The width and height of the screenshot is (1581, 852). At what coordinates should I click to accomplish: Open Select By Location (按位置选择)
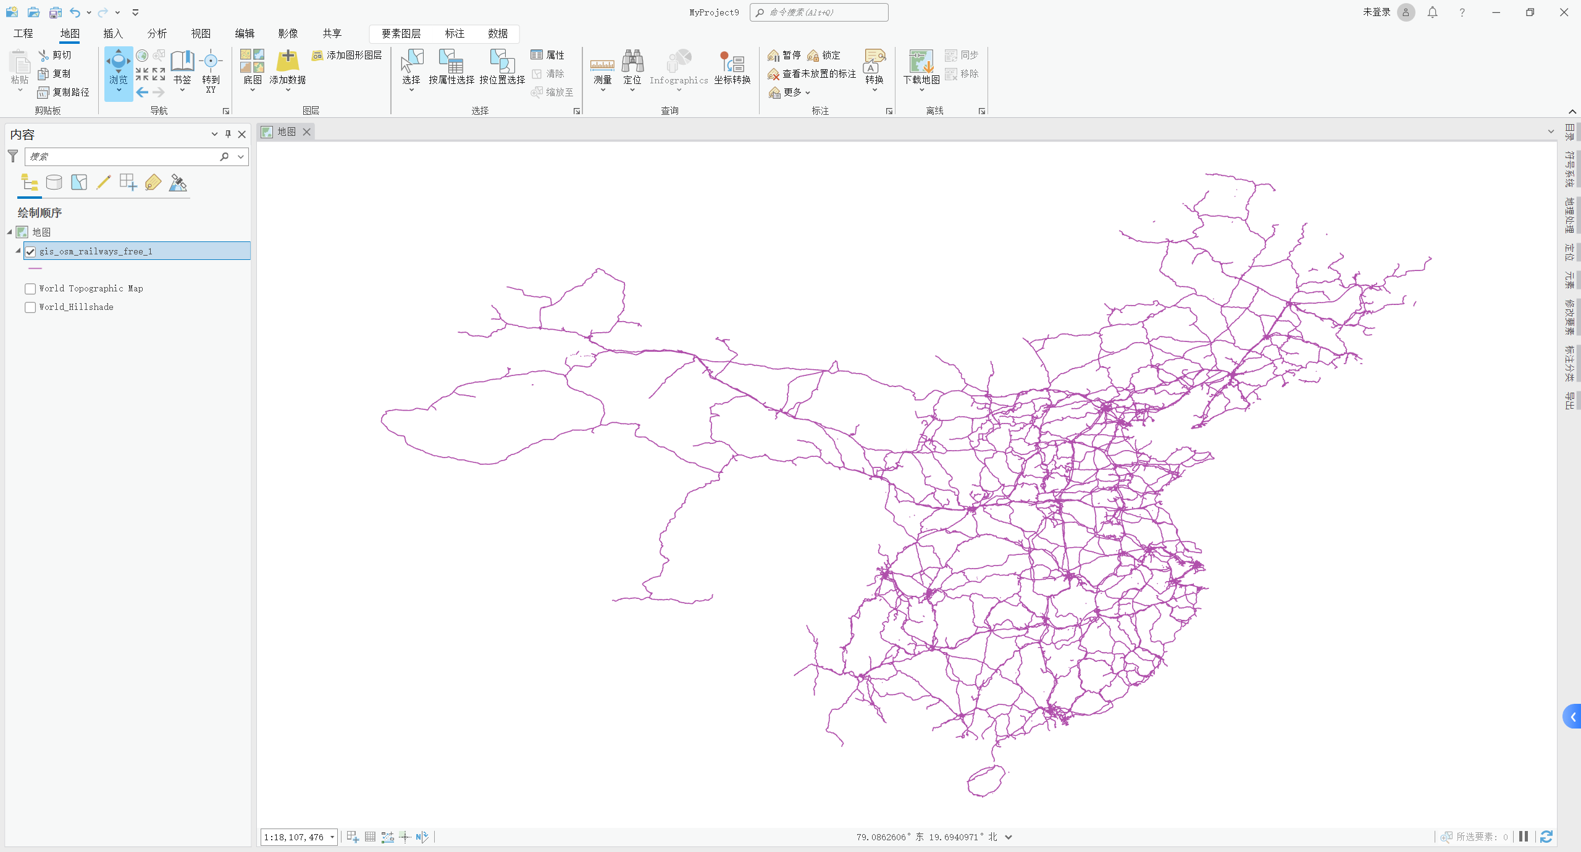click(502, 67)
